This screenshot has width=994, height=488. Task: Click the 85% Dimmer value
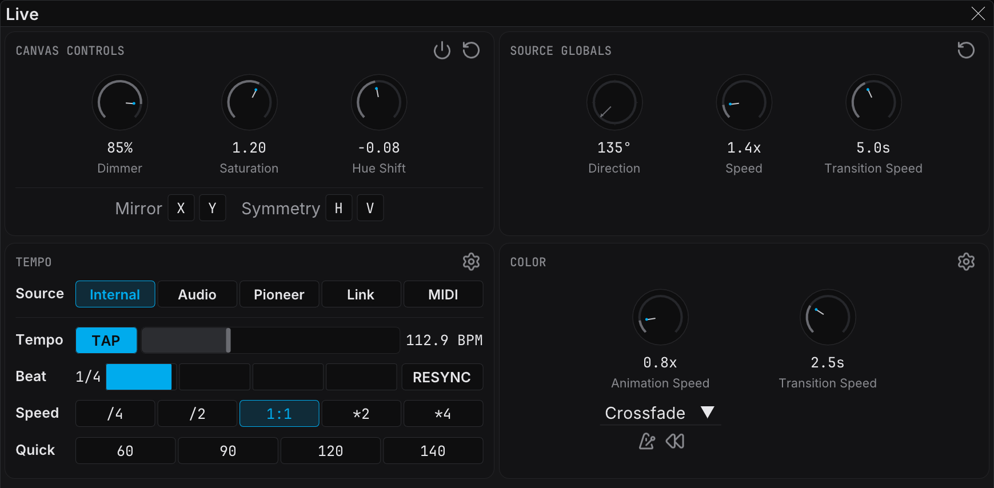(x=120, y=148)
